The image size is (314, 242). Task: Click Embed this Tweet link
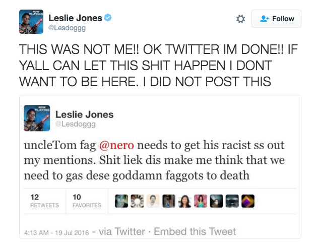195,231
